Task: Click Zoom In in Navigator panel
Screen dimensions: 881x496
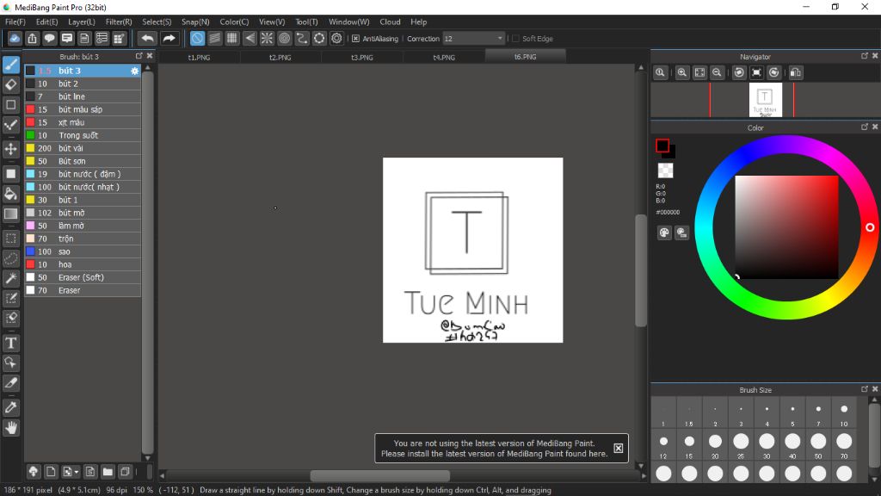Action: point(682,72)
